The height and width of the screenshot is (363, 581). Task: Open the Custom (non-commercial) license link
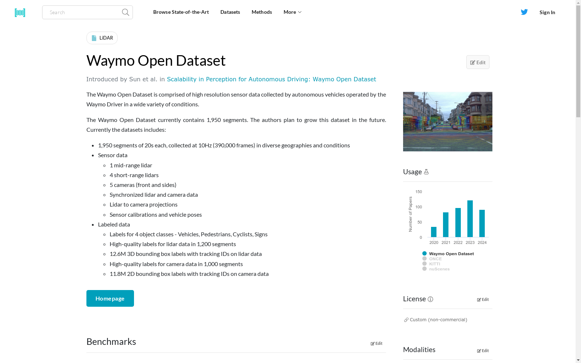438,320
